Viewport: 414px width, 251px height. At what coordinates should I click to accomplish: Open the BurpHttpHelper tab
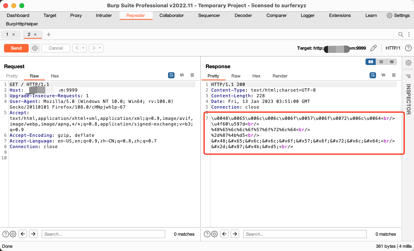click(22, 24)
